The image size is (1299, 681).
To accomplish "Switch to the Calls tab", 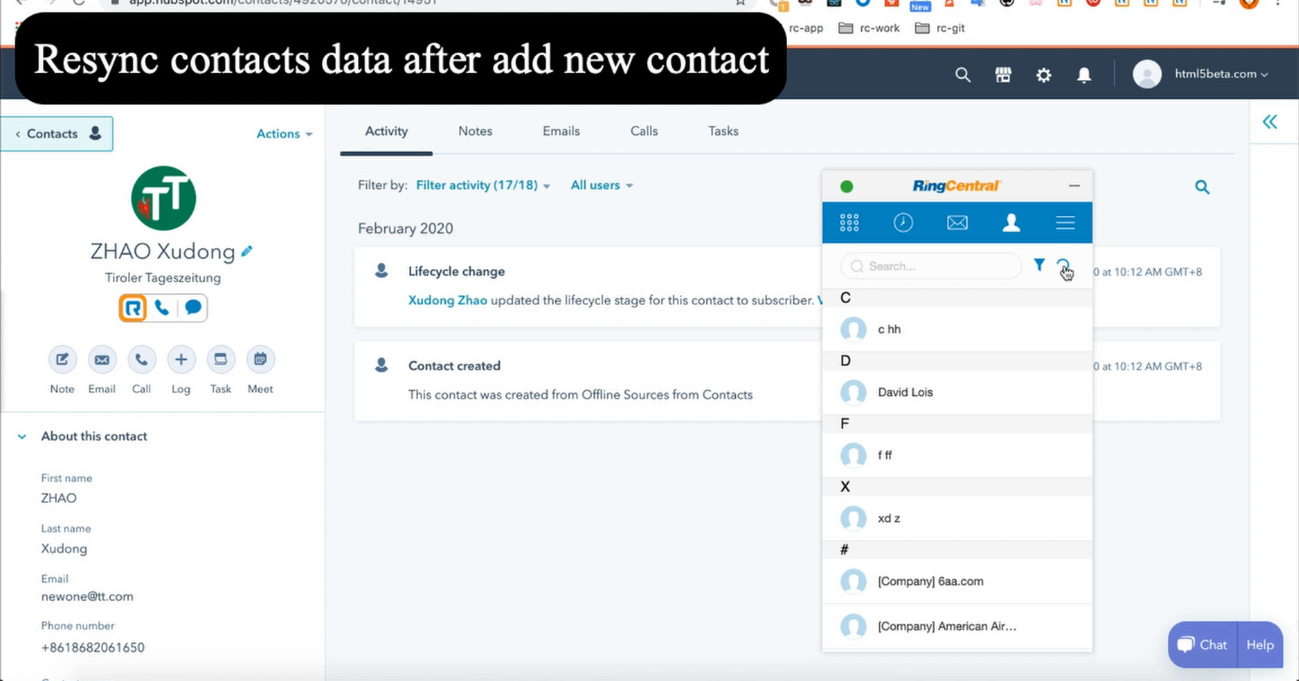I will pyautogui.click(x=644, y=131).
